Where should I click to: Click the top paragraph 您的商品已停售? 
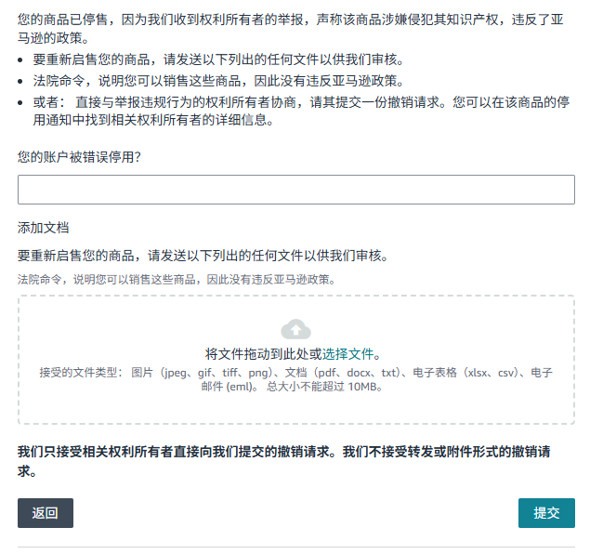point(288,28)
